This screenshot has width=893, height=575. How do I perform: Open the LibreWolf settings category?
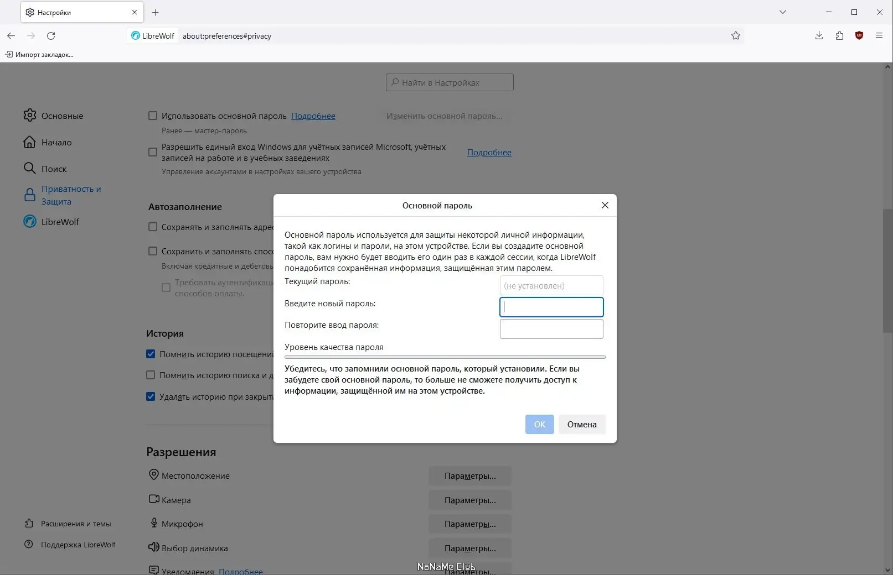51,222
